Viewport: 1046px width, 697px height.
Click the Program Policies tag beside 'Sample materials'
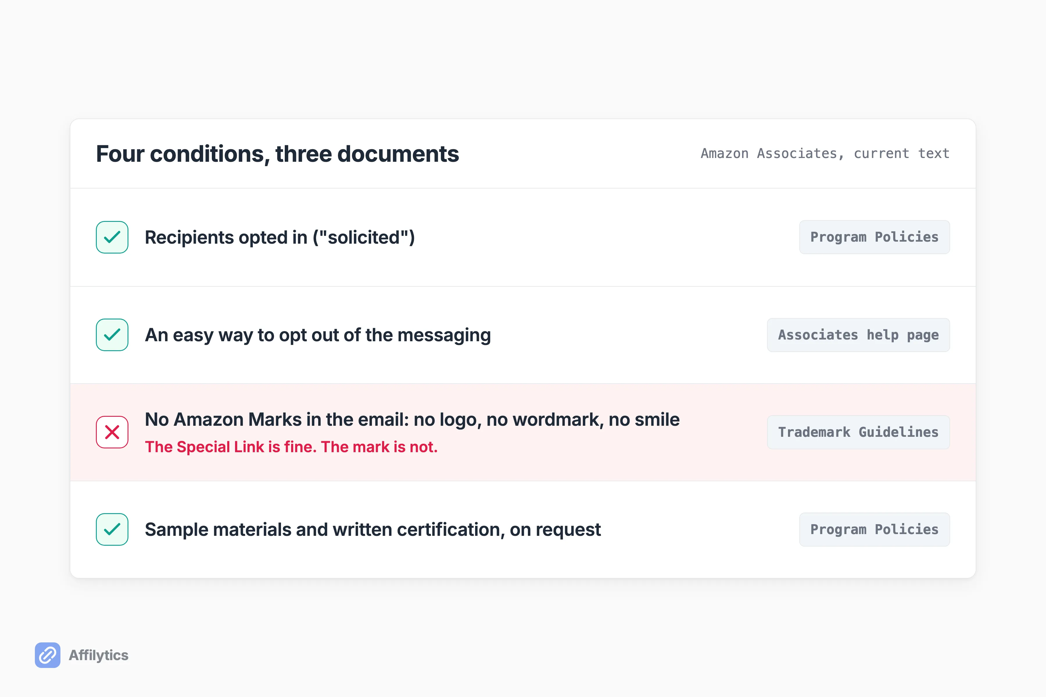tap(874, 529)
